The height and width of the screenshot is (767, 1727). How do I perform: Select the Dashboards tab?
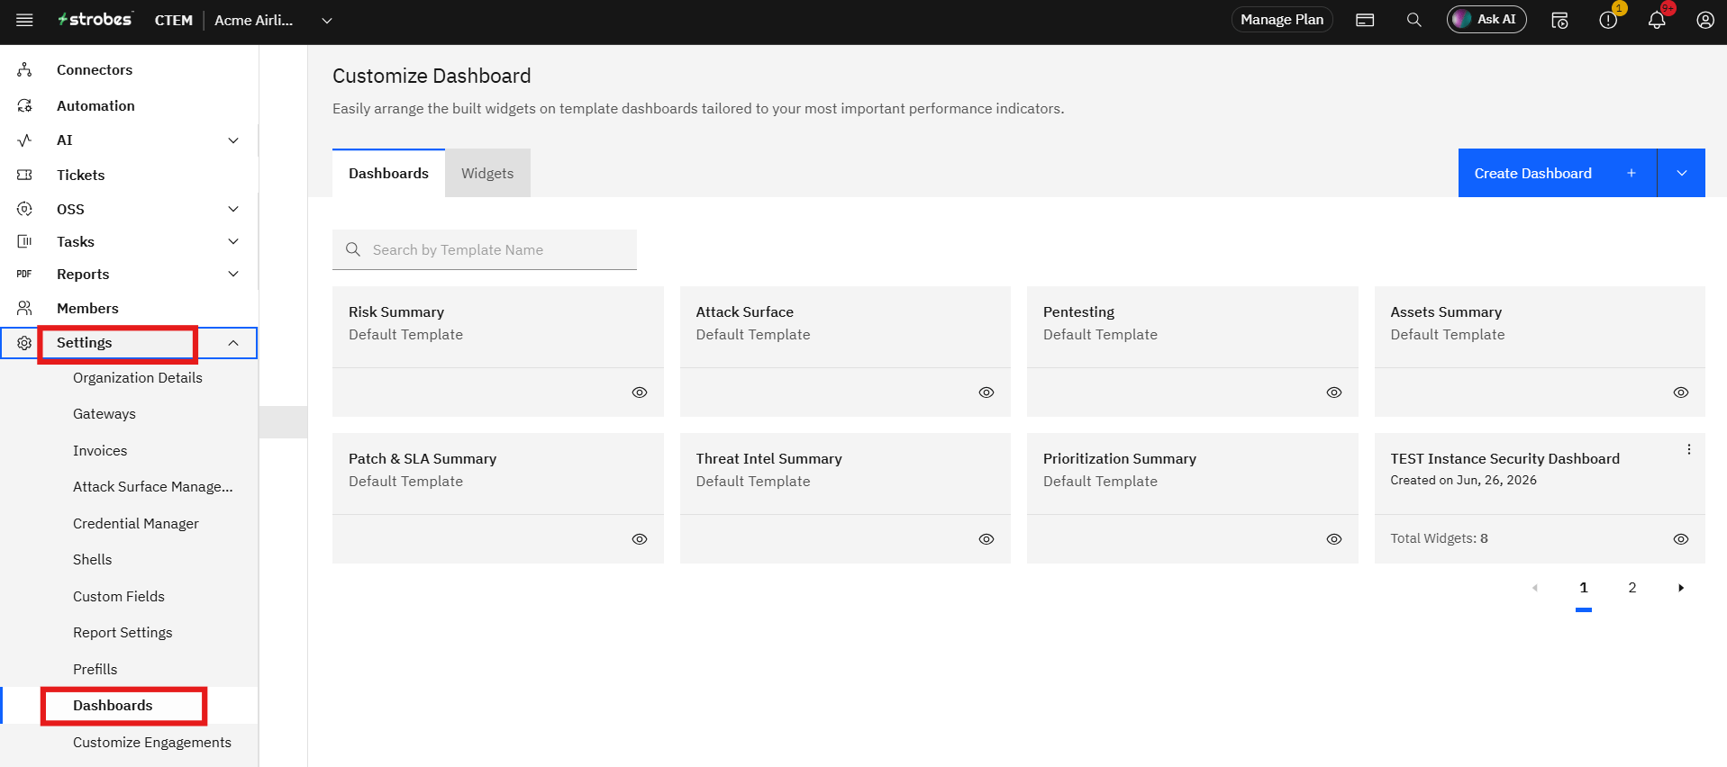pyautogui.click(x=388, y=173)
